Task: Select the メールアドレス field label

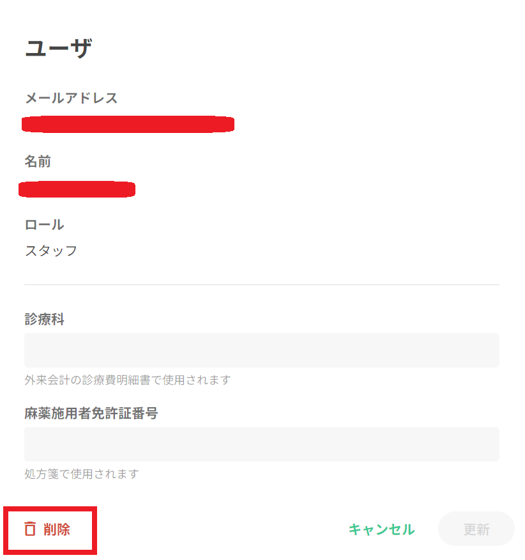Action: [71, 98]
